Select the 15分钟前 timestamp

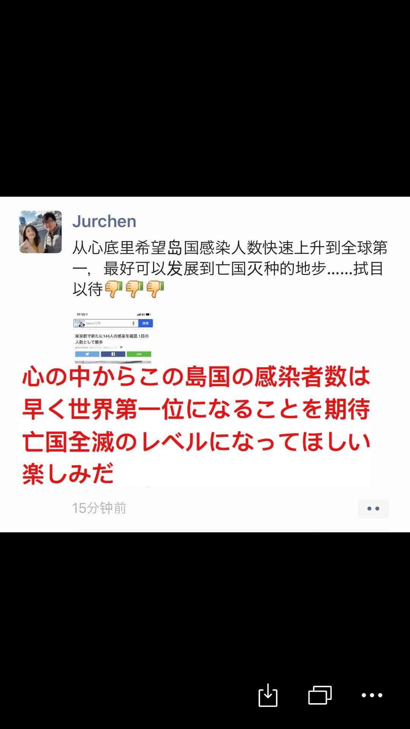click(99, 508)
